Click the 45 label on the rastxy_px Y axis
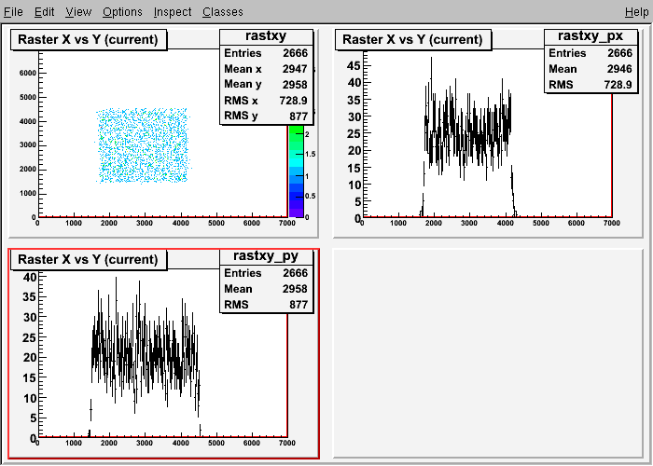The width and height of the screenshot is (653, 466). tap(354, 66)
